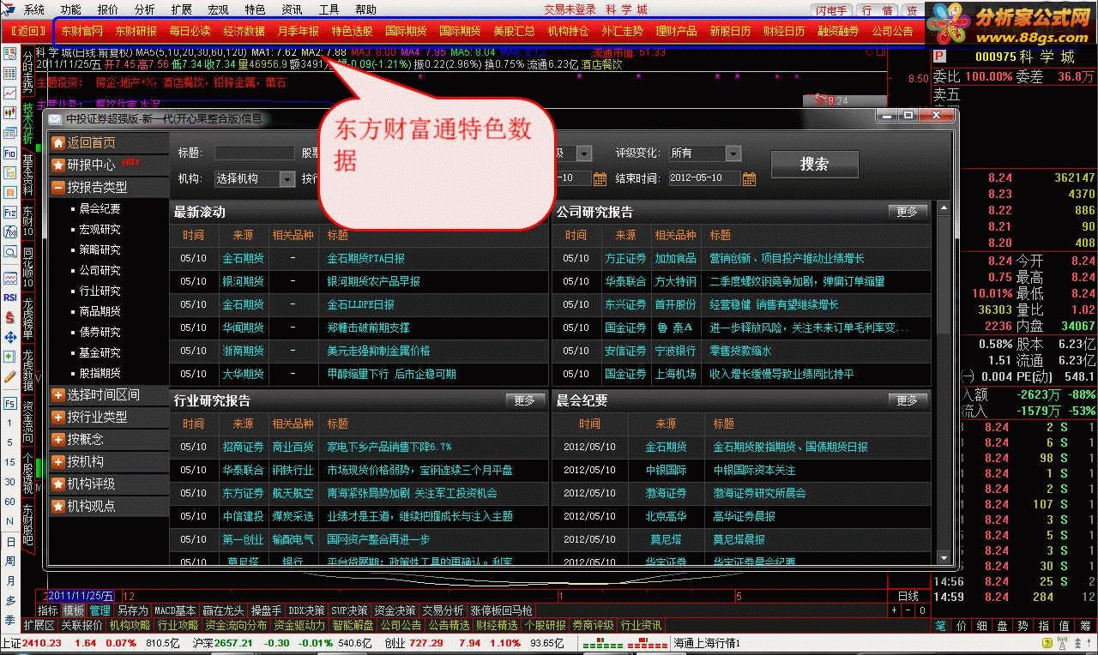Click scrollbar up arrow in info window
The image size is (1098, 655).
tap(944, 208)
